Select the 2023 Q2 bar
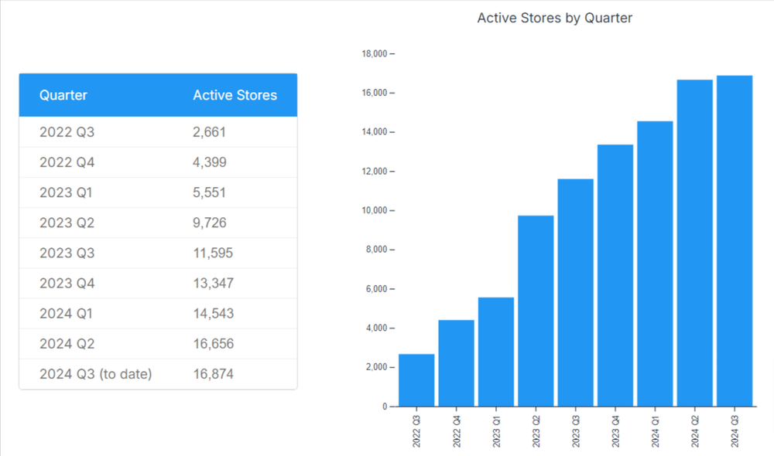Viewport: 774px width, 456px height. pos(535,309)
